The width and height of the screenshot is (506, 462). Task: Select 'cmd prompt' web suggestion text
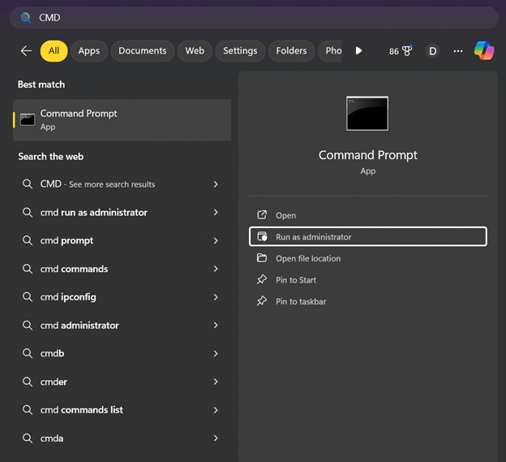click(66, 240)
